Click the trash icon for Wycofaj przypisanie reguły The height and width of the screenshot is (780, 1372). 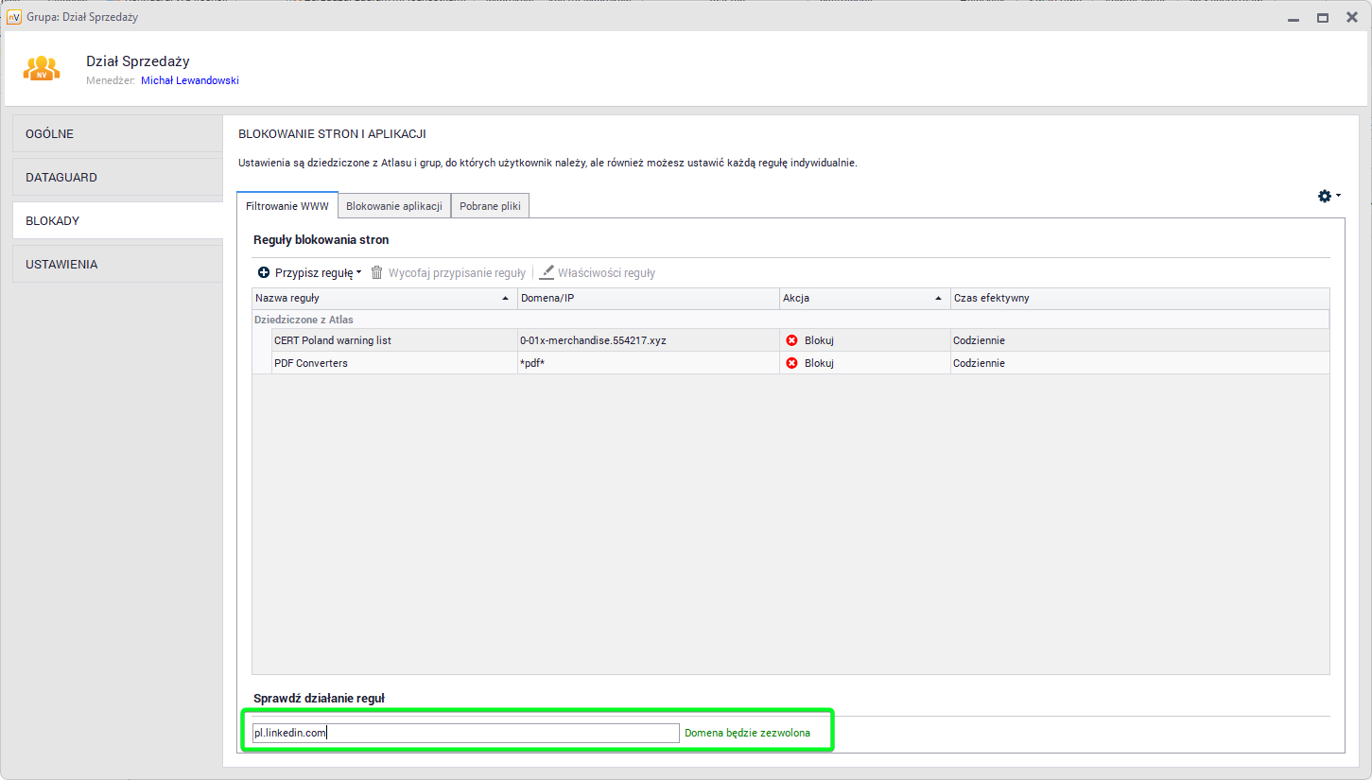click(377, 272)
